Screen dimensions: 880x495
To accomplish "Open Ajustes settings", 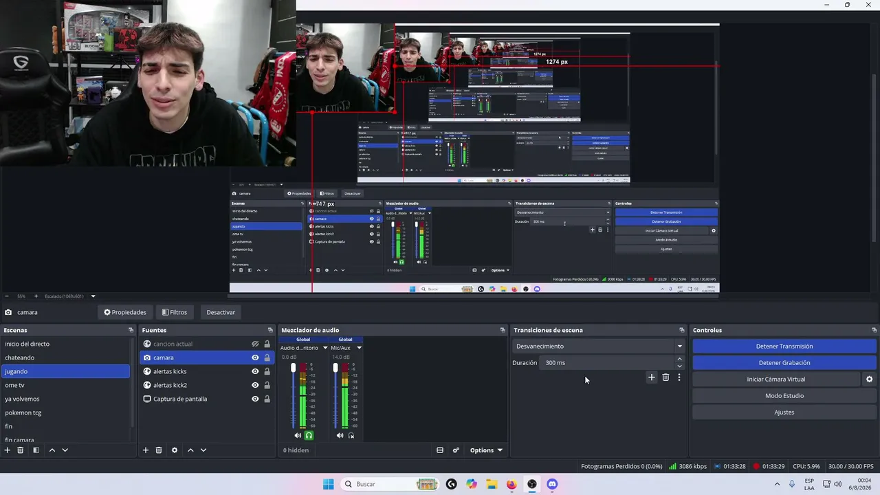I will 784,412.
